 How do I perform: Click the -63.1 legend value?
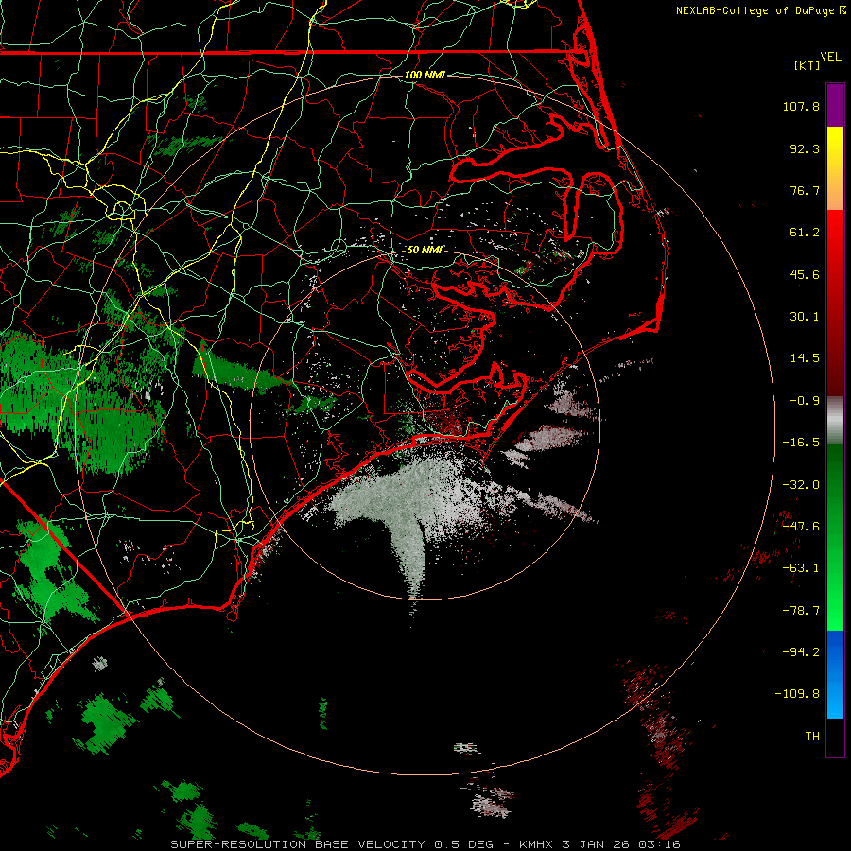click(x=801, y=568)
